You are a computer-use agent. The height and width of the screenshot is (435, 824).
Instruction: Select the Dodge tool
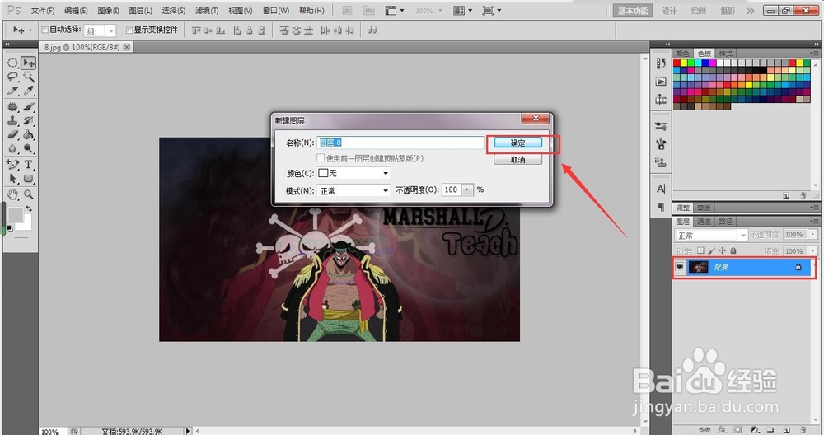pos(28,148)
